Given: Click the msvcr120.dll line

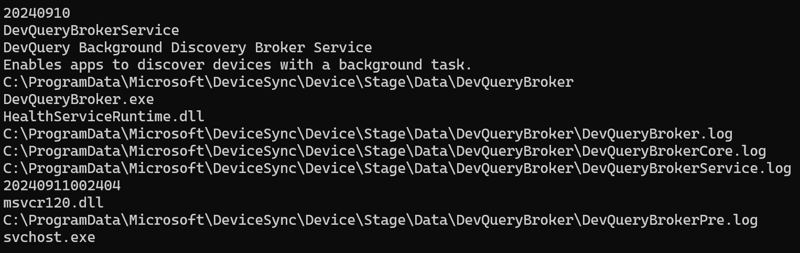Looking at the screenshot, I should [x=53, y=203].
